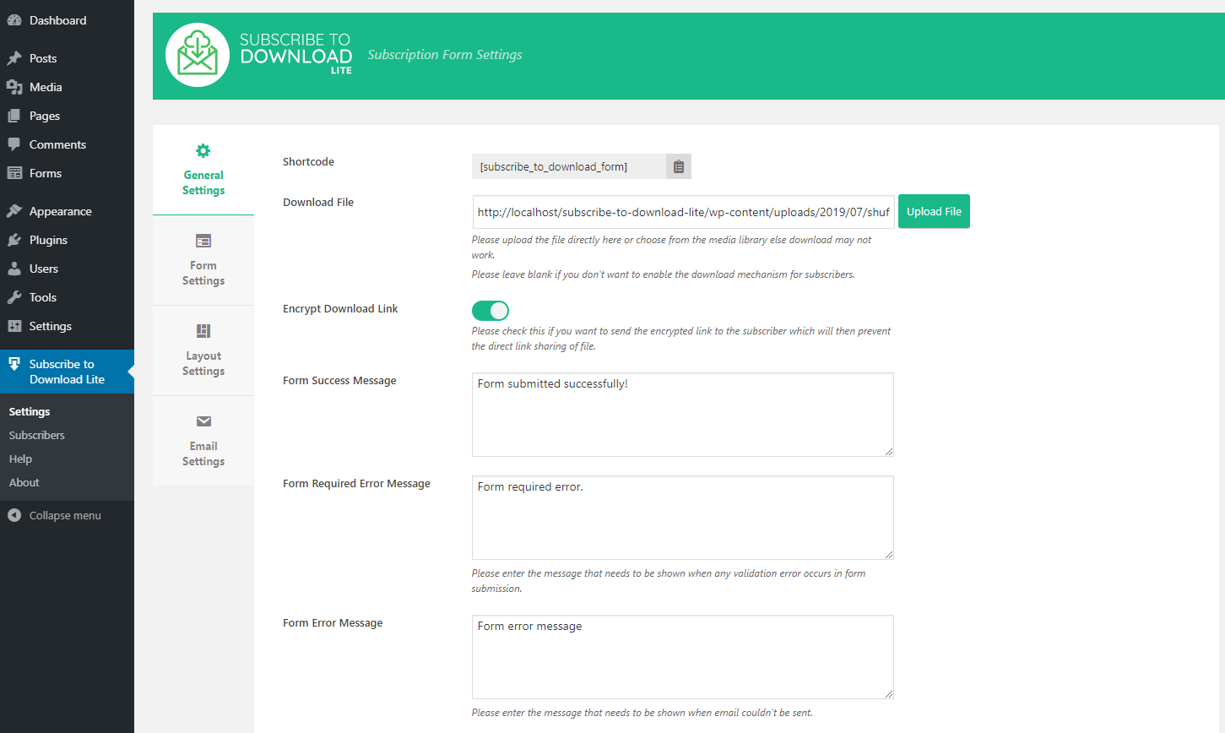Open the WordPress Settings menu item
Screen dimensions: 1225x733
click(x=67, y=326)
